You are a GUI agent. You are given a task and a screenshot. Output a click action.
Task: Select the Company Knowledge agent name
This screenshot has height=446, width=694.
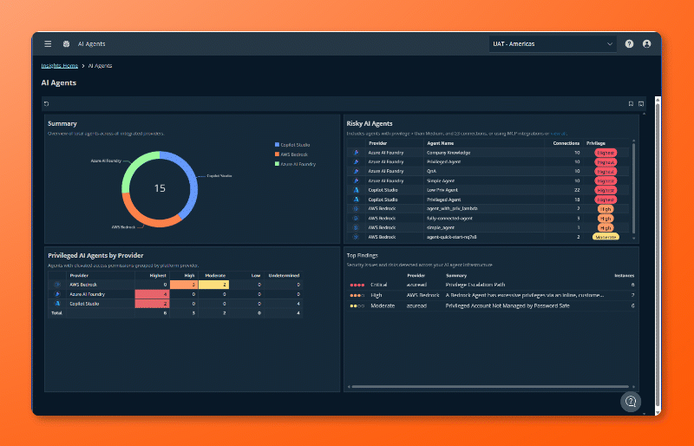pos(448,153)
